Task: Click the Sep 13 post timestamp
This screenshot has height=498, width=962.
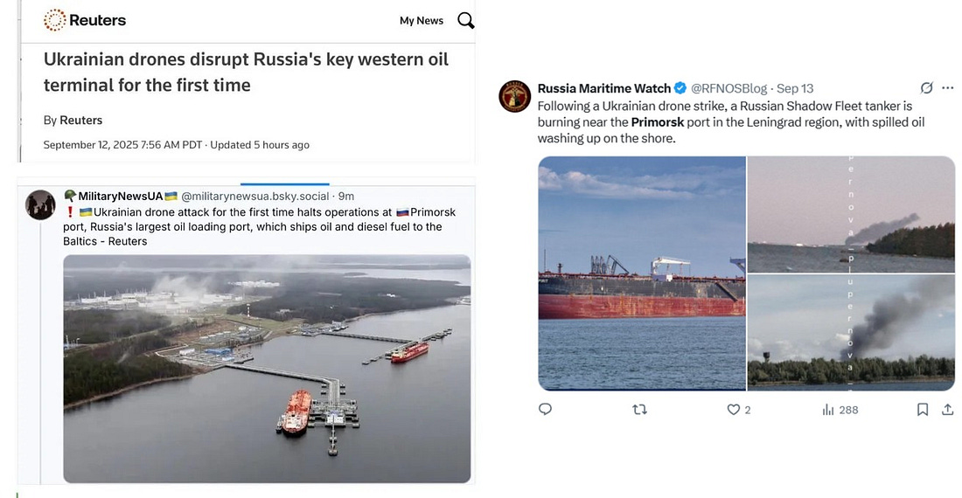Action: [x=795, y=88]
